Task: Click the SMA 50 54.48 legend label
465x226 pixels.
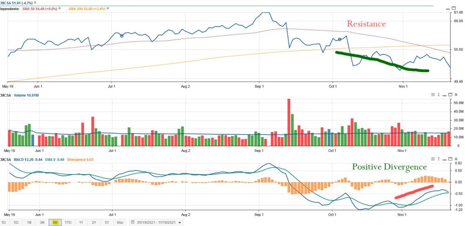Action: tap(40, 9)
